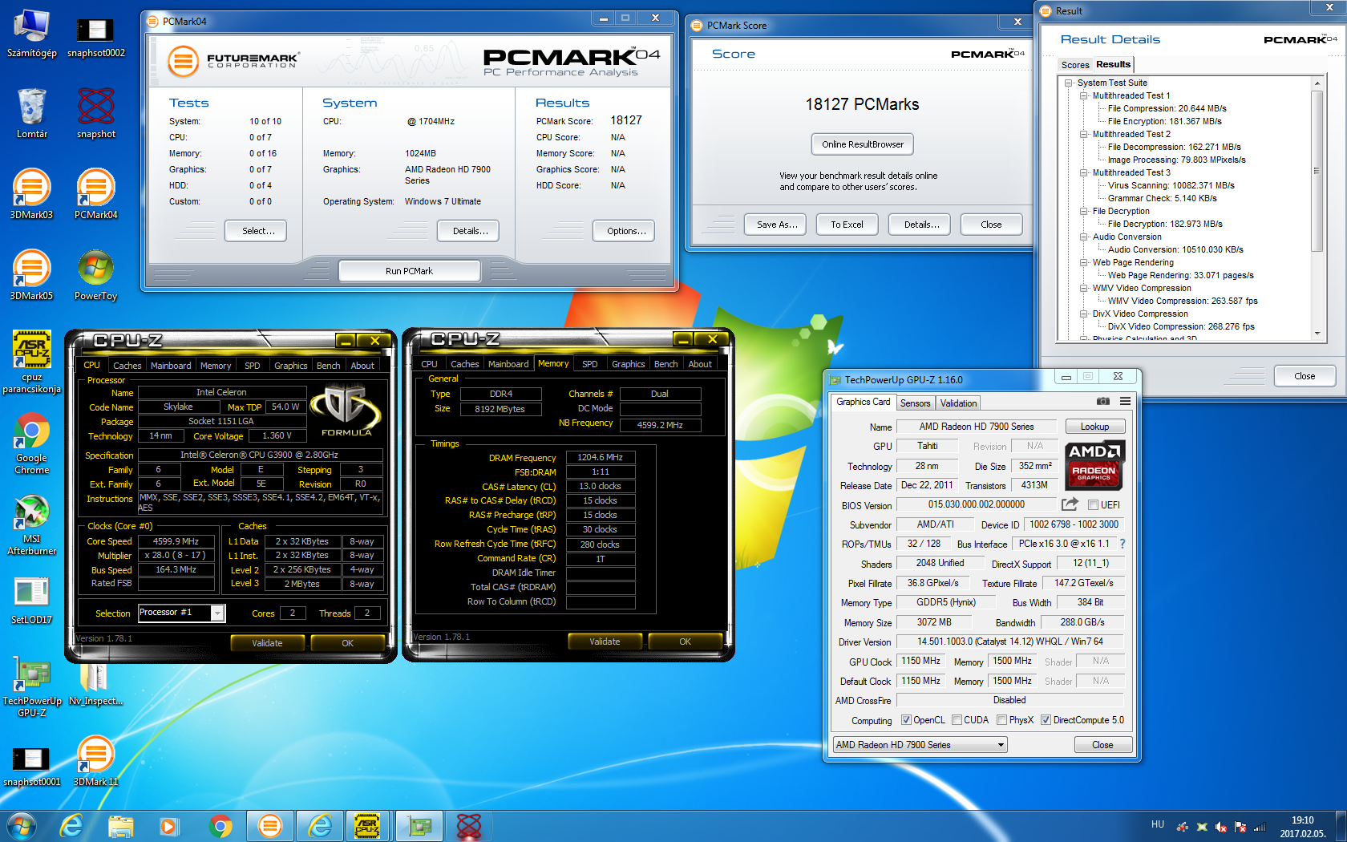Viewport: 1347px width, 842px height.
Task: Open the PowerToy desktop icon
Action: point(95,275)
